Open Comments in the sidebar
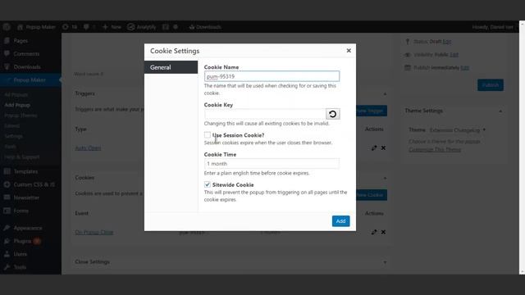Viewport: 525px width, 295px height. tap(26, 54)
